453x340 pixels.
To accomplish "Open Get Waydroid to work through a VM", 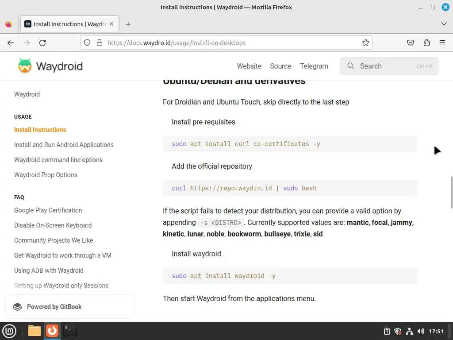I will 63,255.
